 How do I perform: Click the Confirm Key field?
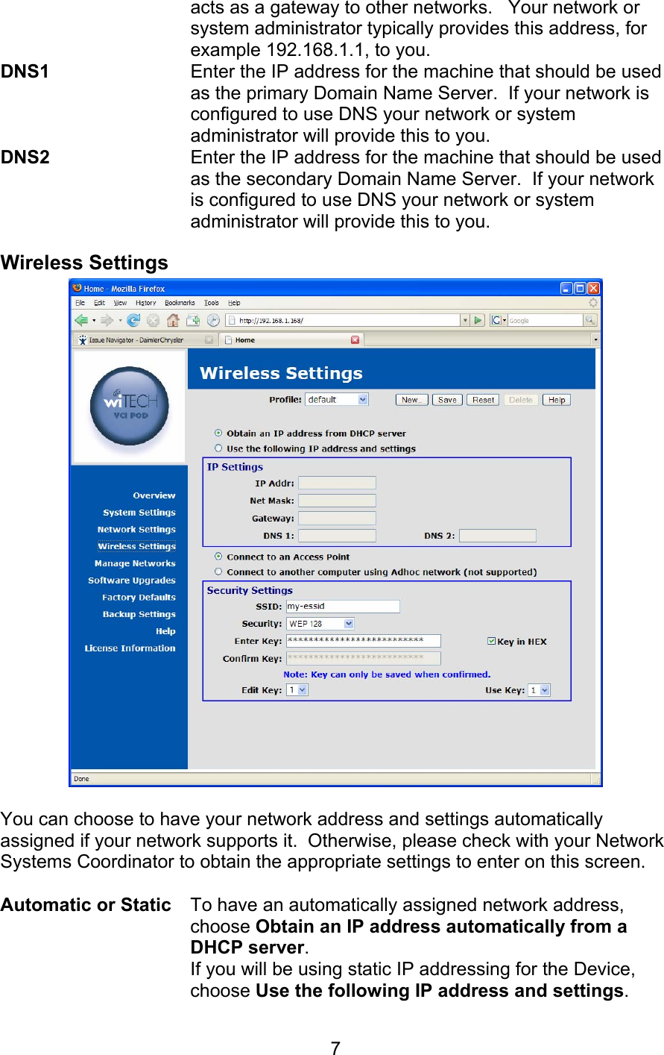click(x=364, y=658)
